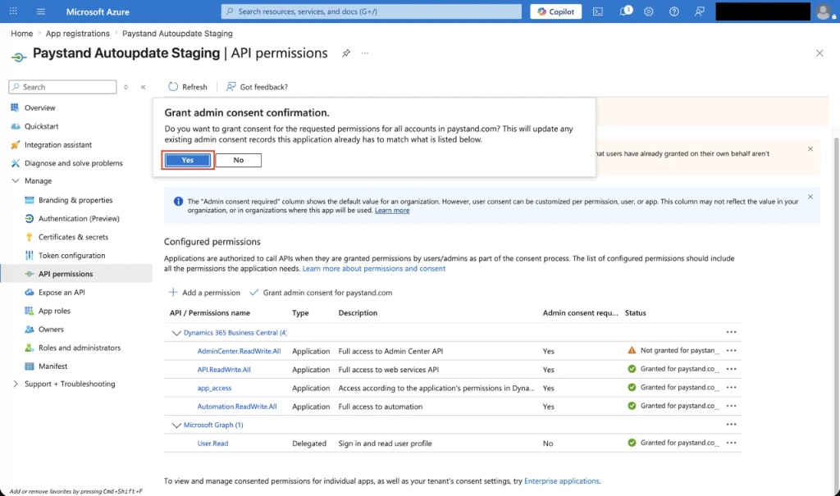This screenshot has width=840, height=496.
Task: Open the AdminCenter.ReadWrite.All permission link
Action: 239,352
